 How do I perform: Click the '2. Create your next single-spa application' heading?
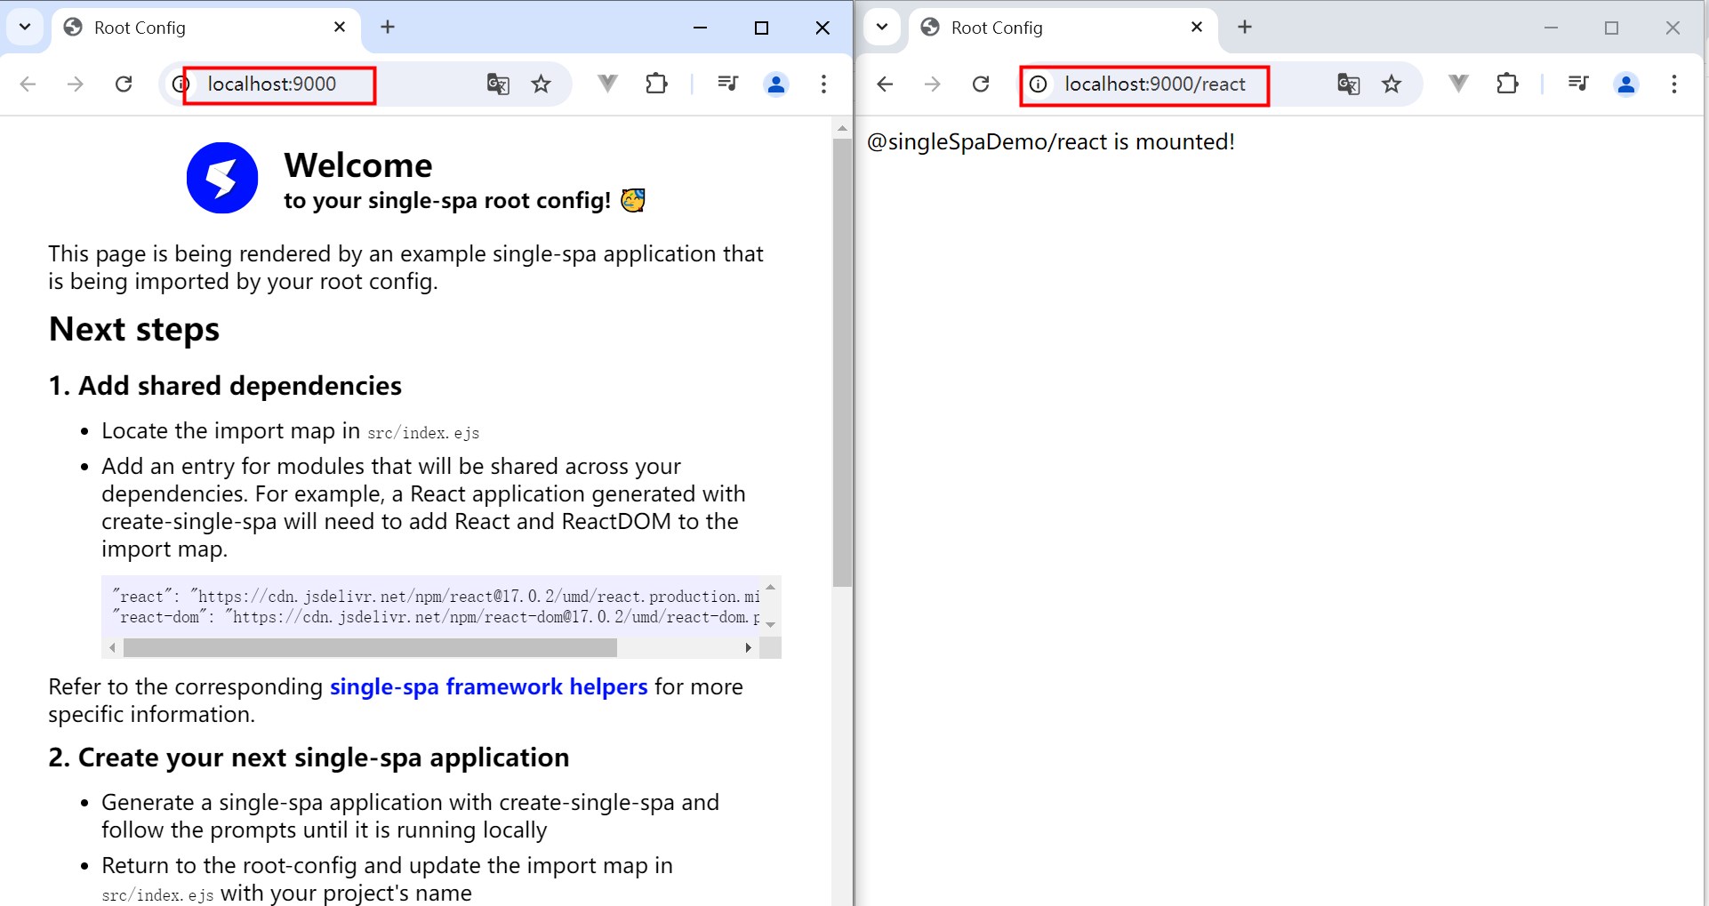(x=309, y=758)
